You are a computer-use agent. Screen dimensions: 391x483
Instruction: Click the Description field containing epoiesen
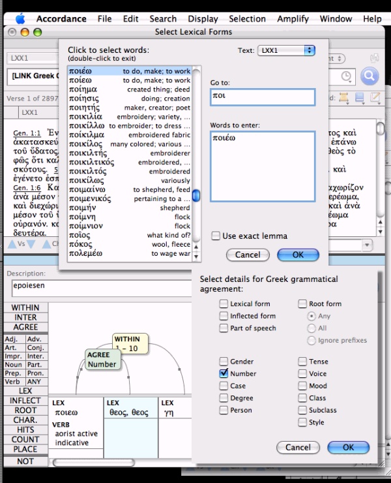click(102, 288)
